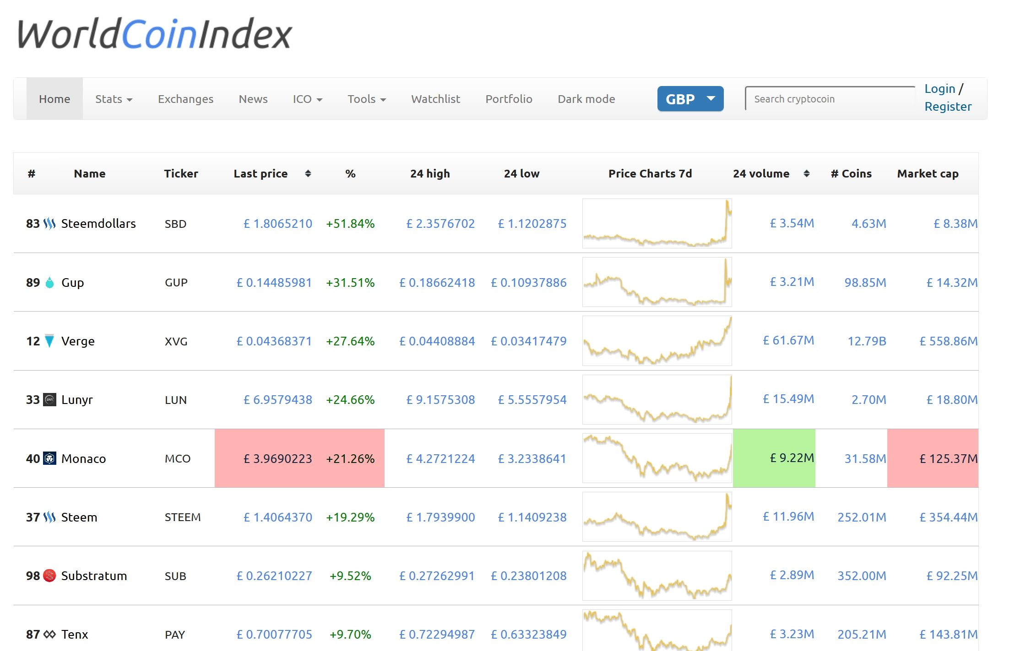Open Steemdollars 7d price chart
This screenshot has height=651, width=1026.
(657, 223)
